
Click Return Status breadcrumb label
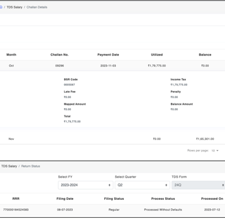click(x=31, y=166)
